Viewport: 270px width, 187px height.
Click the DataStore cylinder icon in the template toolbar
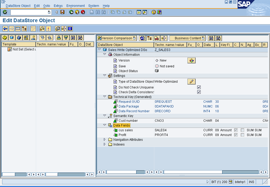coord(12,38)
